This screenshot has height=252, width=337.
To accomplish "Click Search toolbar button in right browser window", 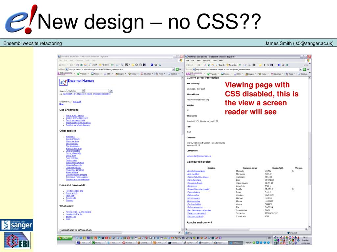I will coord(220,65).
